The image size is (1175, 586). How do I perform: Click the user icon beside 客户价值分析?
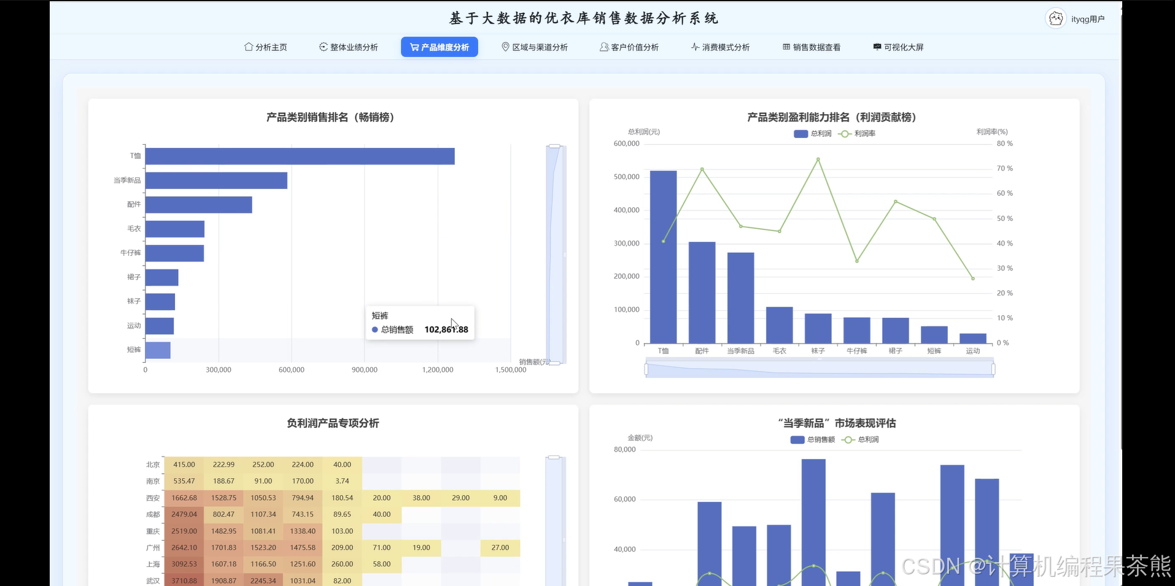click(604, 47)
